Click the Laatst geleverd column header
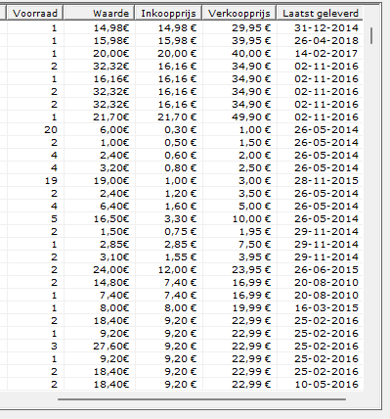The width and height of the screenshot is (390, 419). 320,14
